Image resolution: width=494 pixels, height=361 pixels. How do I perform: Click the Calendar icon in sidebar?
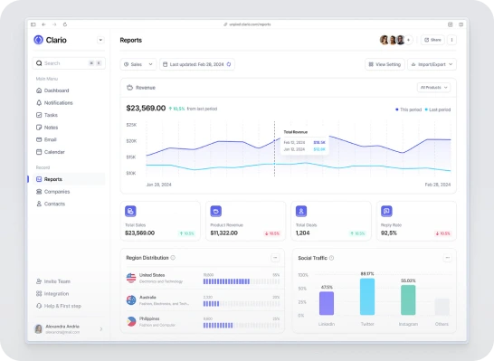point(39,152)
